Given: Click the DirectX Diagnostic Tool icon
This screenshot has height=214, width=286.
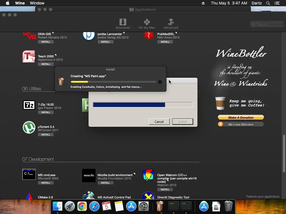Looking at the screenshot, I should click(148, 196).
